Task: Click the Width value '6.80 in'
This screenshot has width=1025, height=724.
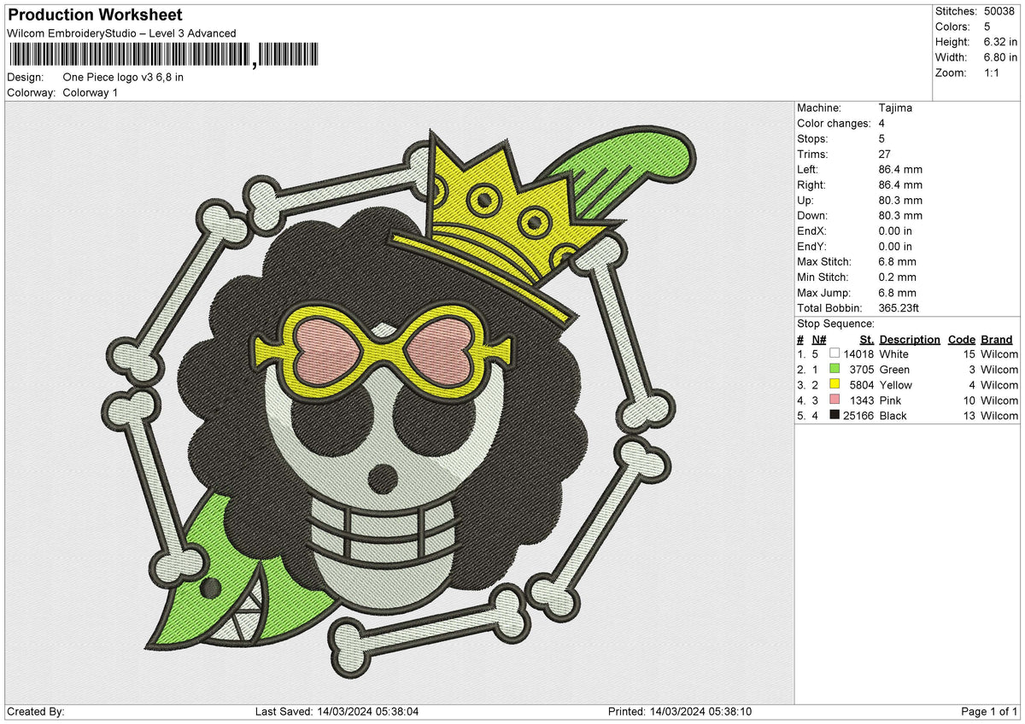Action: click(1001, 57)
